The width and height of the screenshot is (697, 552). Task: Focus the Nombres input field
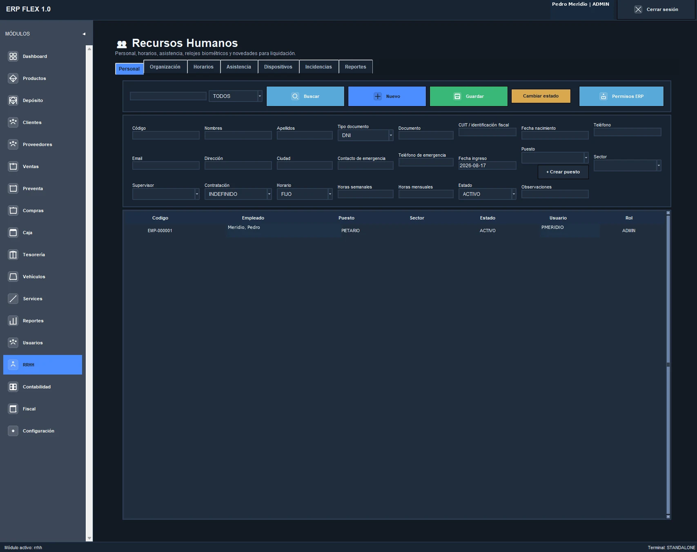coord(238,135)
